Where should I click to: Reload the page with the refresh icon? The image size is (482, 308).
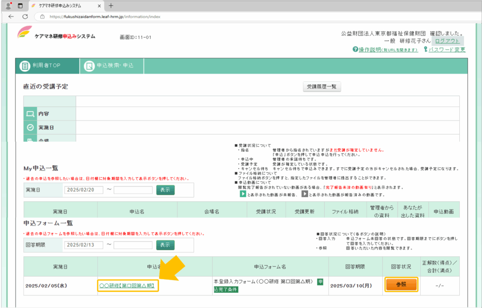(25, 16)
